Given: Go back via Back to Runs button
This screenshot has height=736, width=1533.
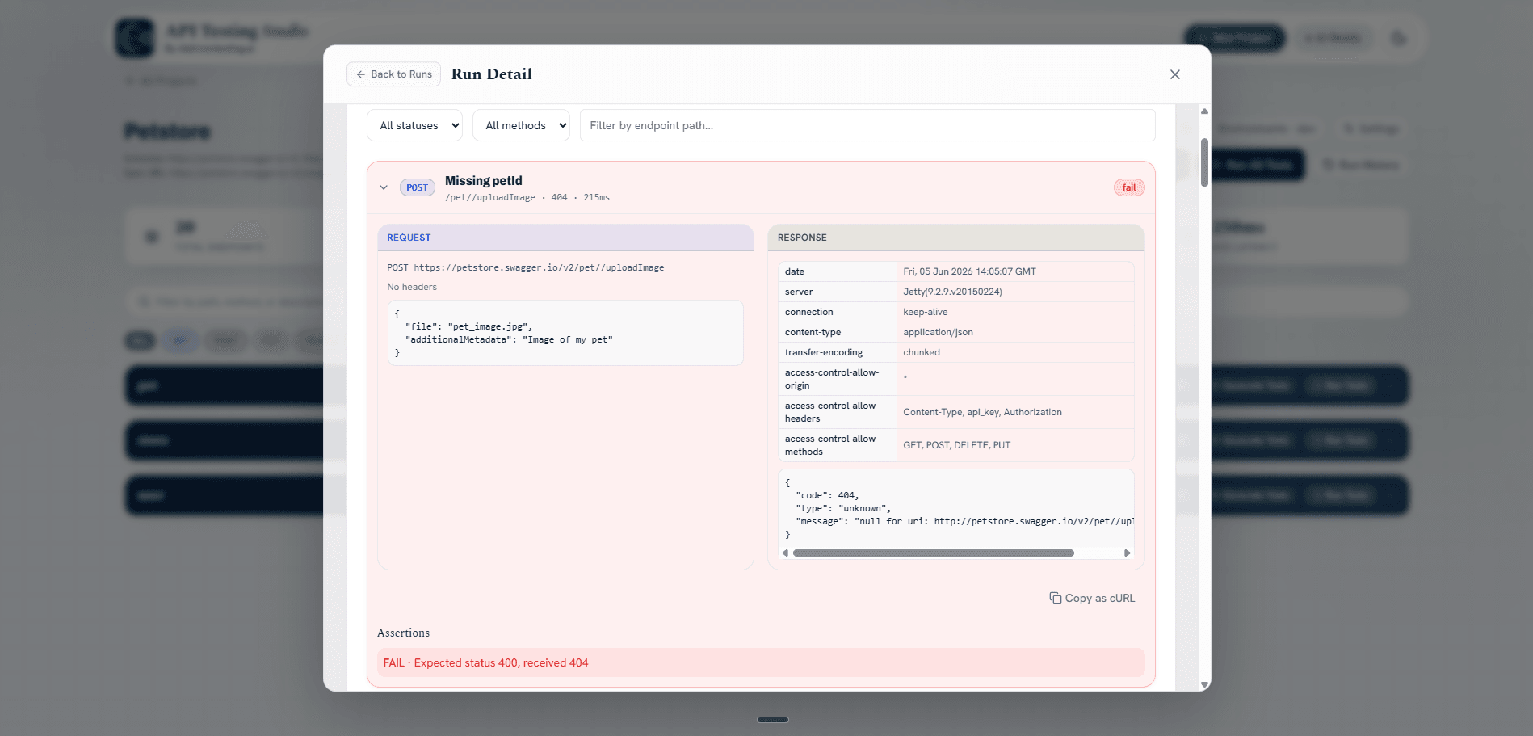Looking at the screenshot, I should (393, 74).
